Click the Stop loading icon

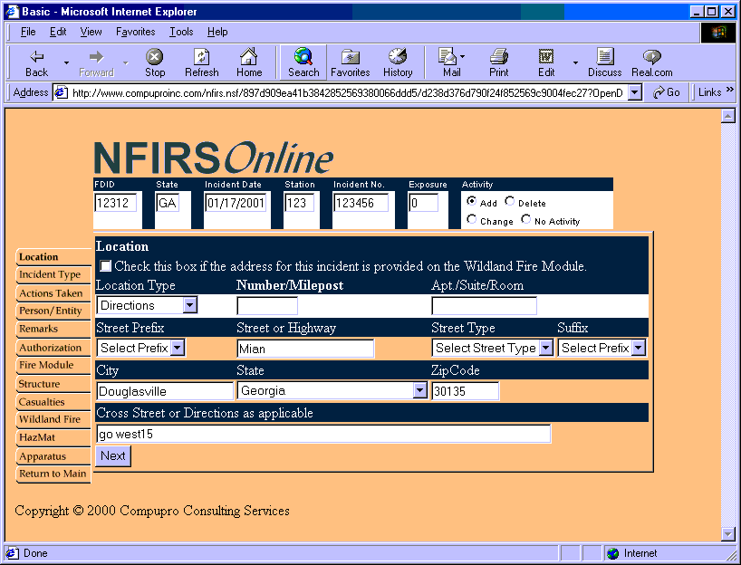click(155, 57)
